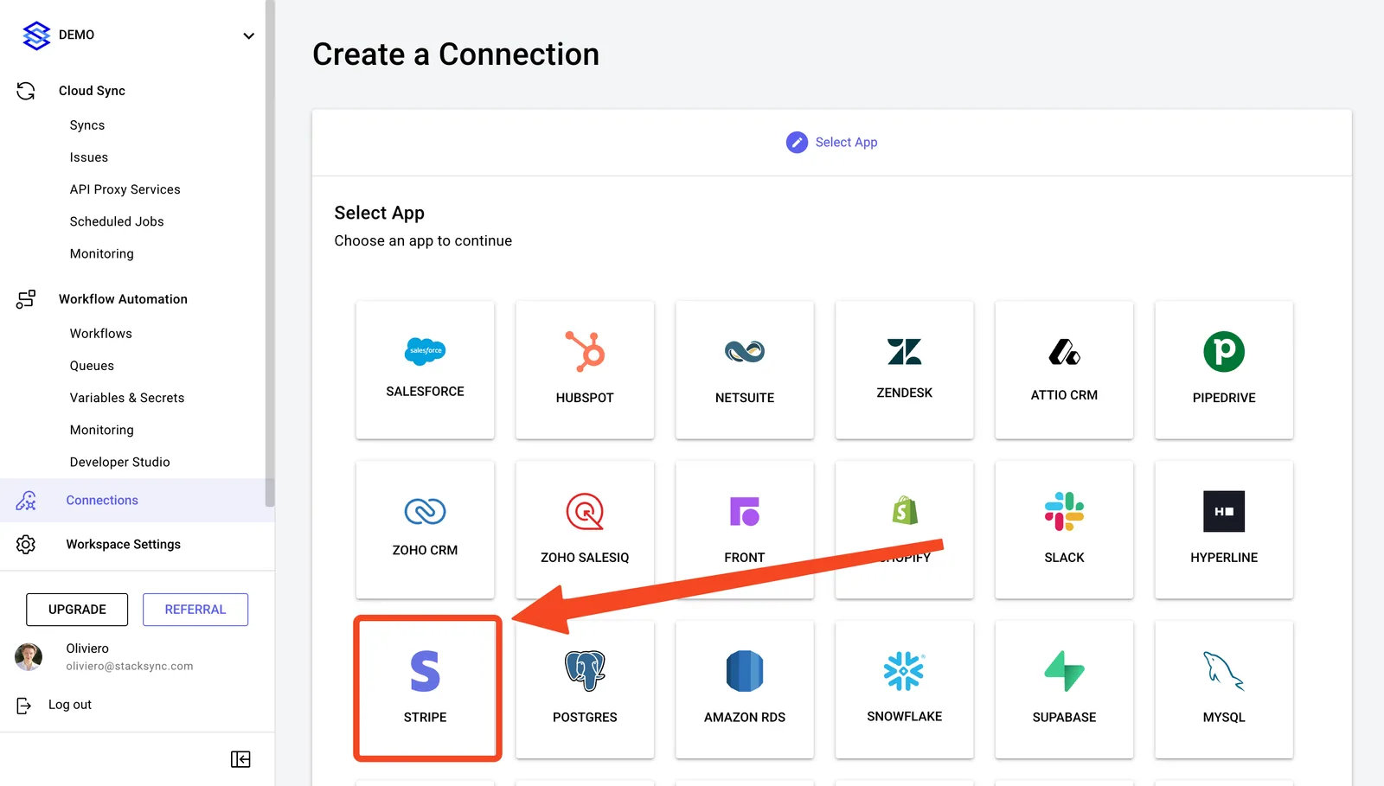Open Developer Studio

point(120,462)
